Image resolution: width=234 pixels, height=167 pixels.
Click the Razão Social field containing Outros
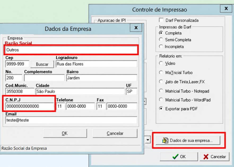71,50
